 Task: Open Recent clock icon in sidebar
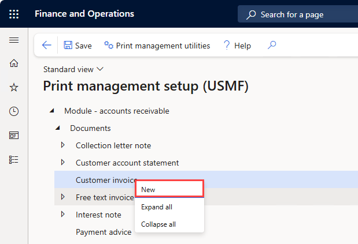(x=14, y=111)
